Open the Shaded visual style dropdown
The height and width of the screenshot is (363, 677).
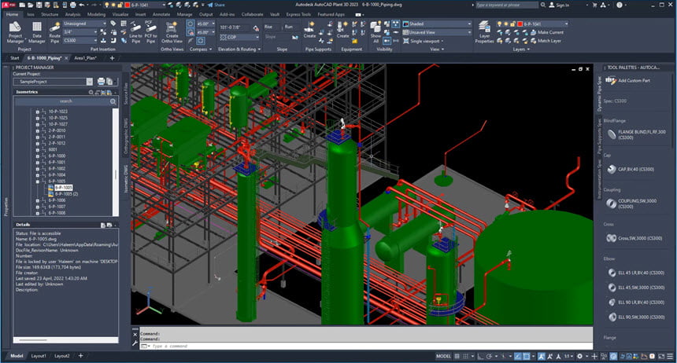pos(437,24)
